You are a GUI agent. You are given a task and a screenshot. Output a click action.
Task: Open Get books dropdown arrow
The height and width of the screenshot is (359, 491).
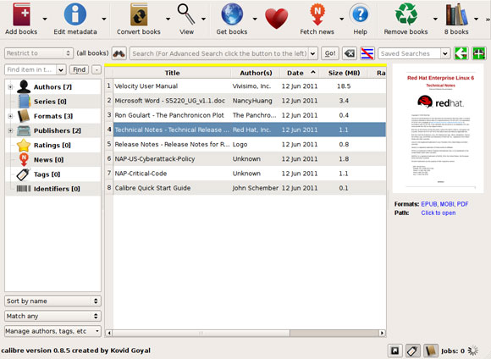[x=255, y=19]
